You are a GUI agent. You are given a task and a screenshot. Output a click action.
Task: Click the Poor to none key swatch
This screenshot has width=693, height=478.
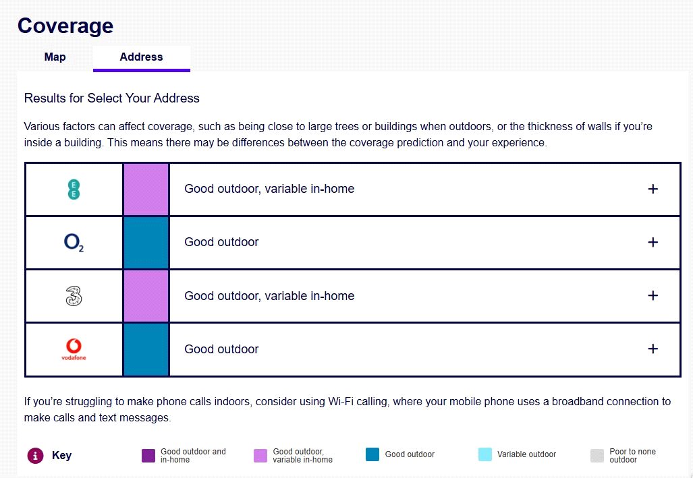tap(597, 456)
